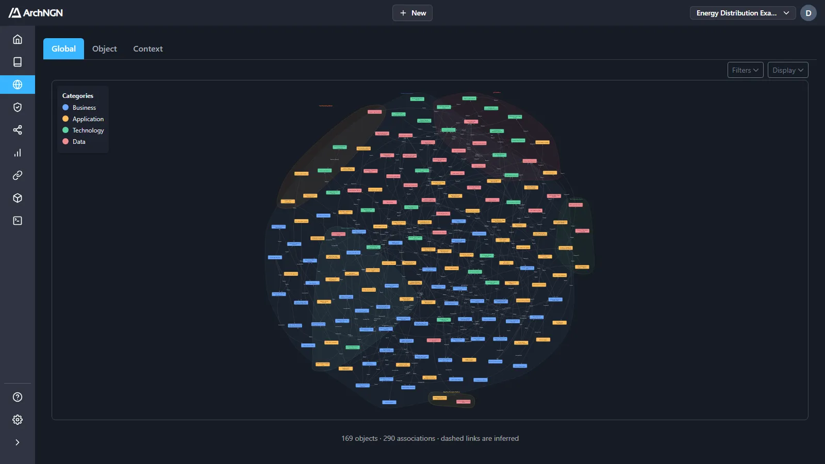825x464 pixels.
Task: Open the help question mark icon
Action: [18, 397]
